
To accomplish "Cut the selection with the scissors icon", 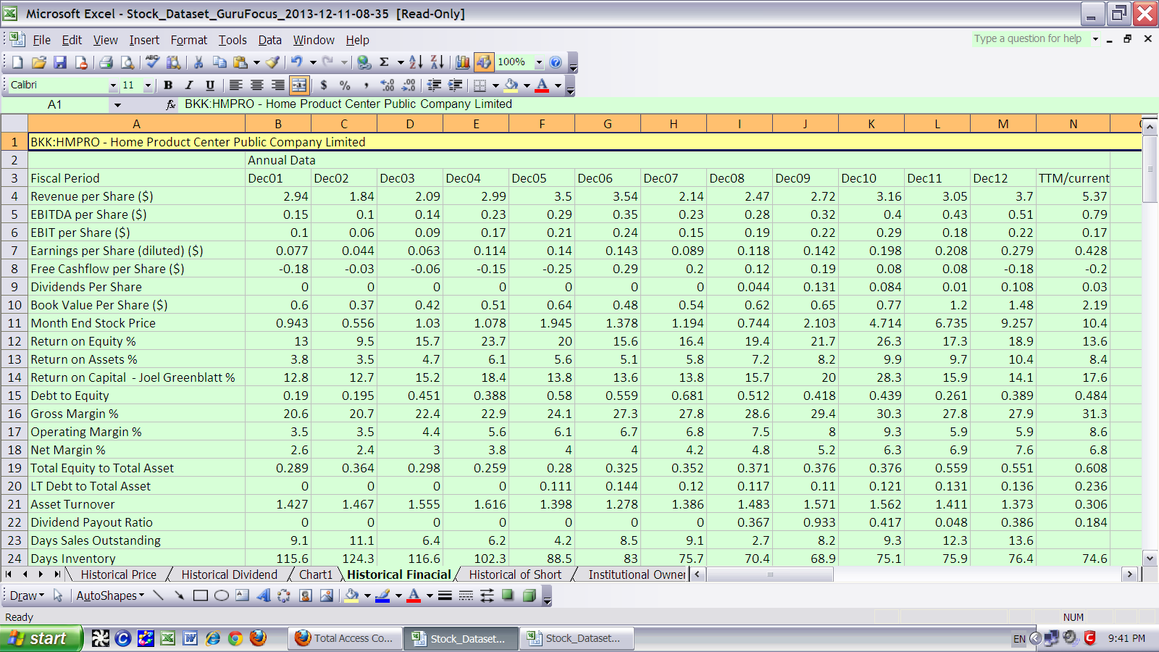I will point(198,62).
